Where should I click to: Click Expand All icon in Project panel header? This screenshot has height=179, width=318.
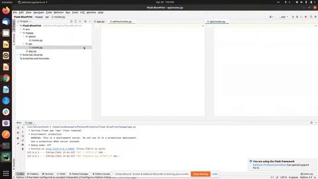click(76, 21)
